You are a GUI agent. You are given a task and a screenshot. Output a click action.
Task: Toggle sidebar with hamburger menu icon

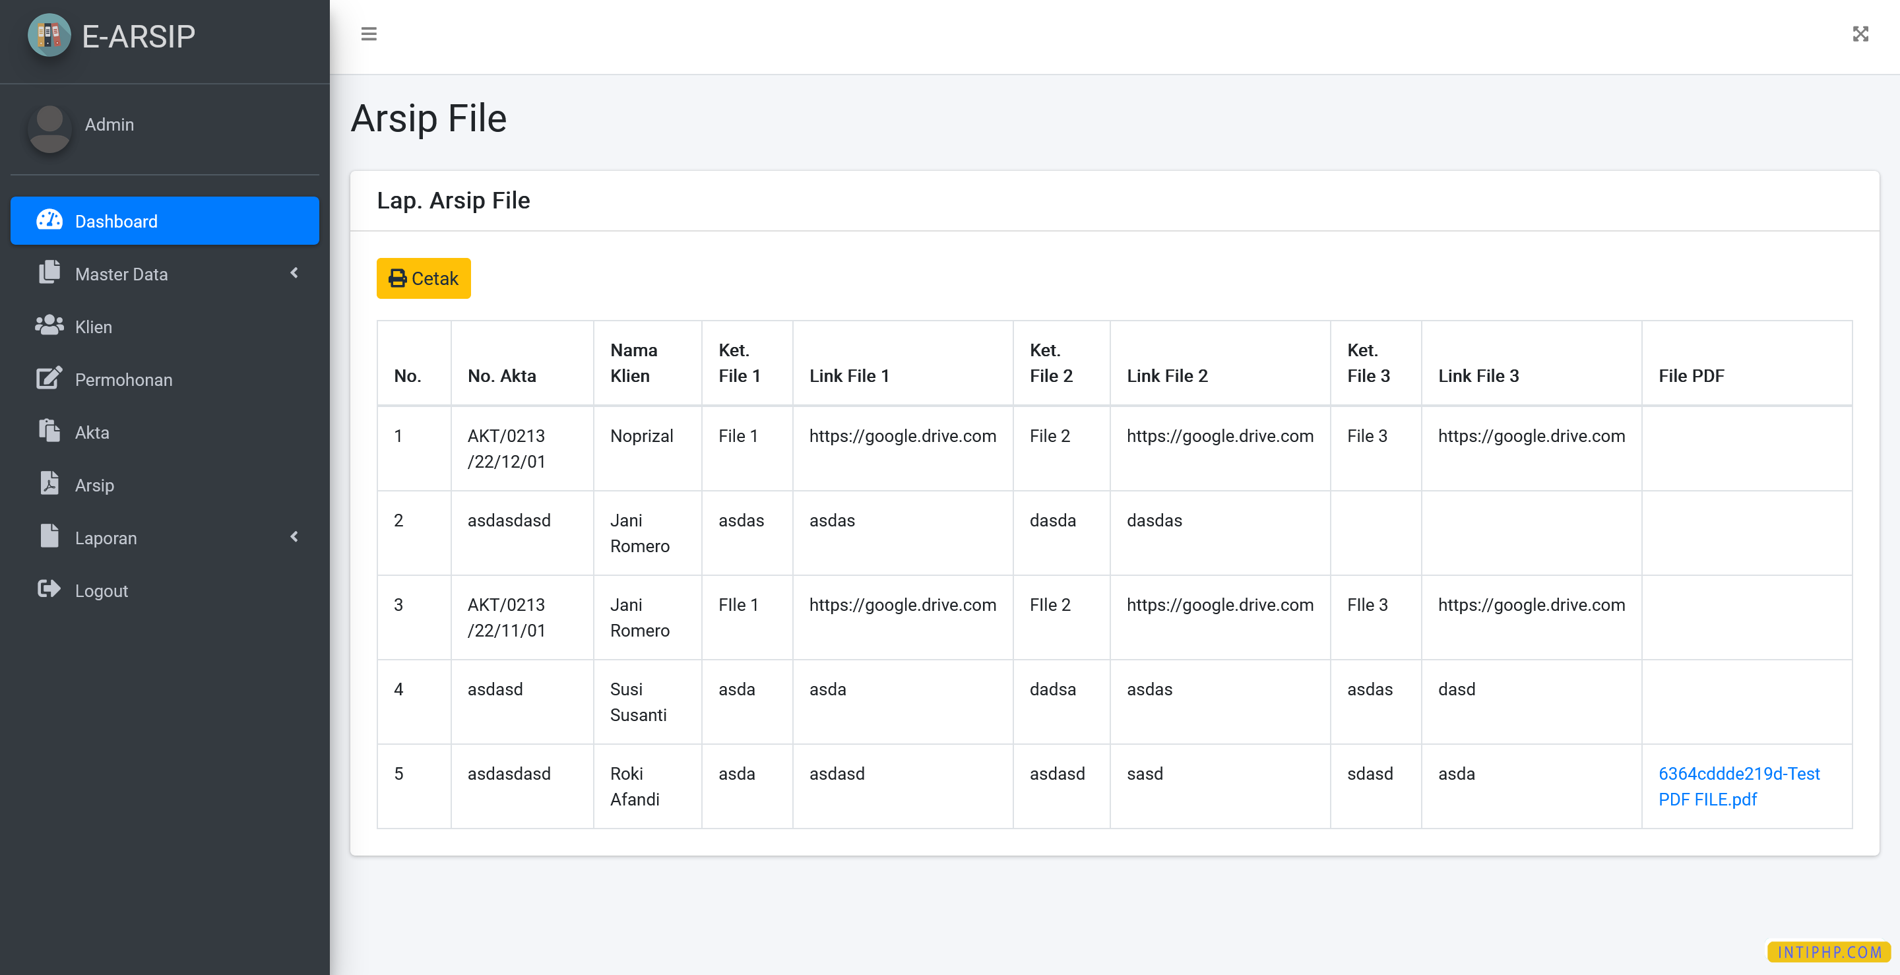pyautogui.click(x=369, y=34)
